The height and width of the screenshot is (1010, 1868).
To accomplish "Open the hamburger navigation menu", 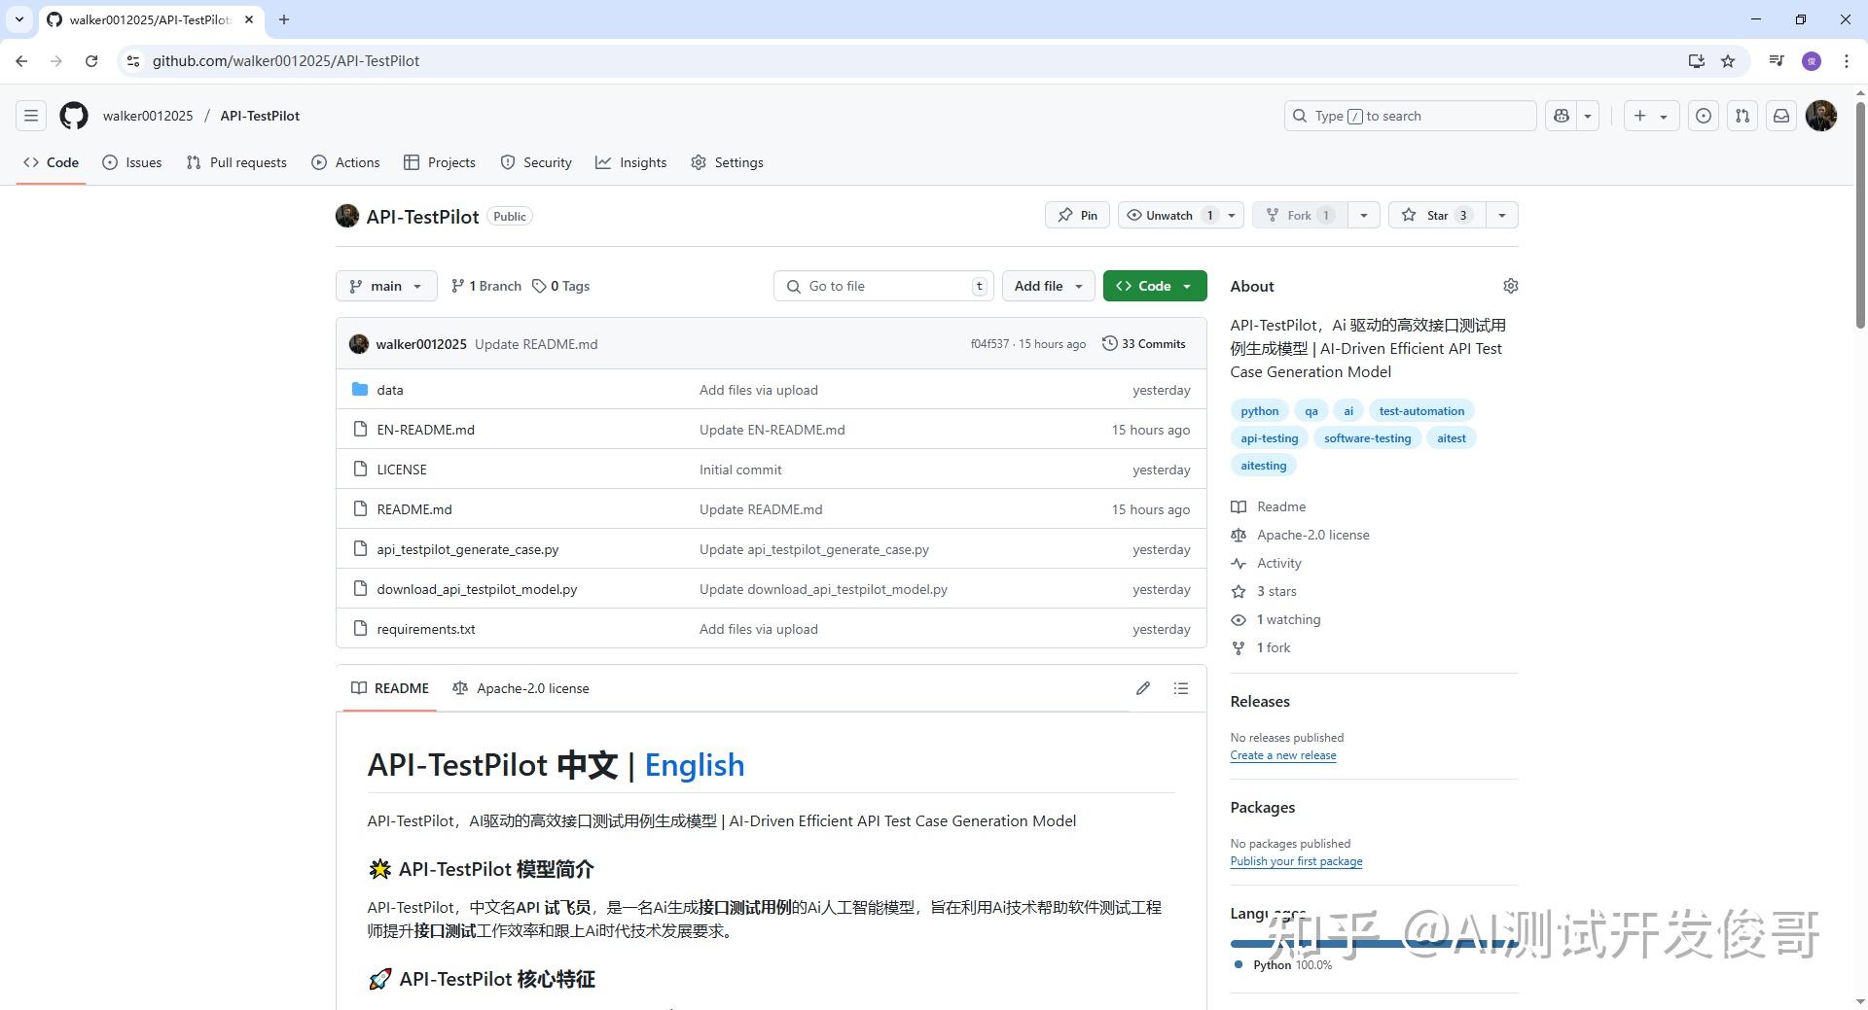I will click(x=31, y=116).
